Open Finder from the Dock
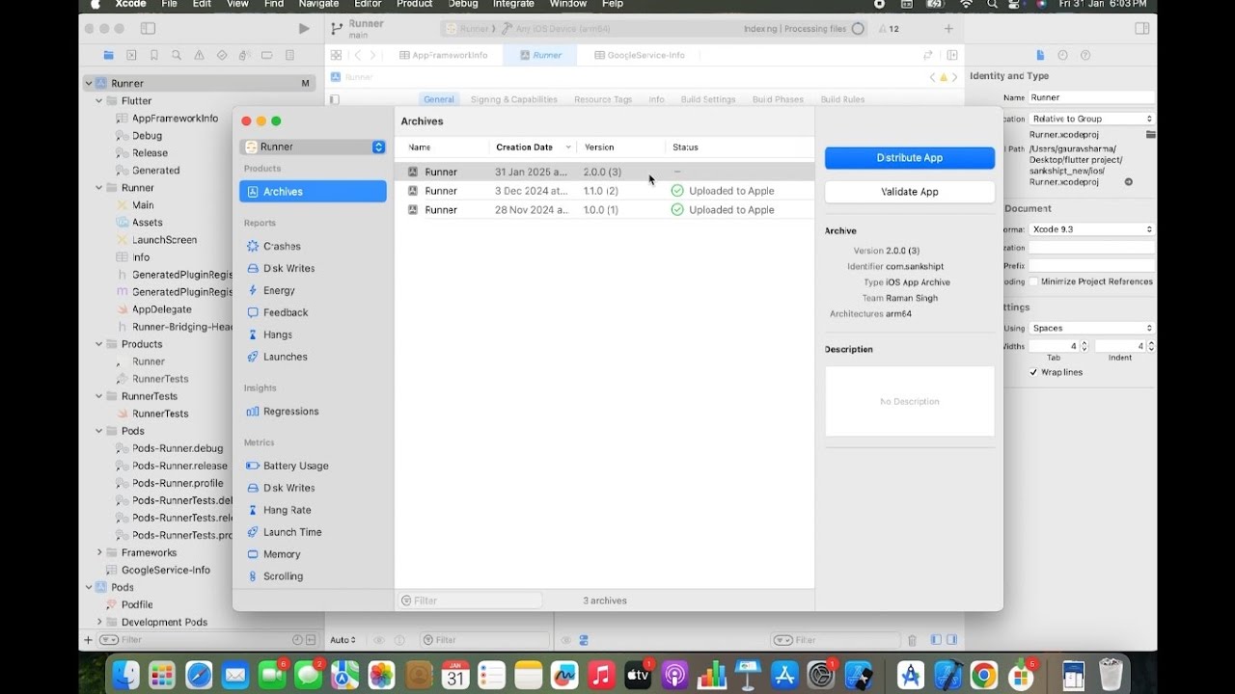 coord(125,675)
